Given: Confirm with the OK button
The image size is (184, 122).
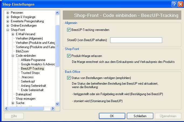Looking at the screenshot, I should [x=112, y=116].
